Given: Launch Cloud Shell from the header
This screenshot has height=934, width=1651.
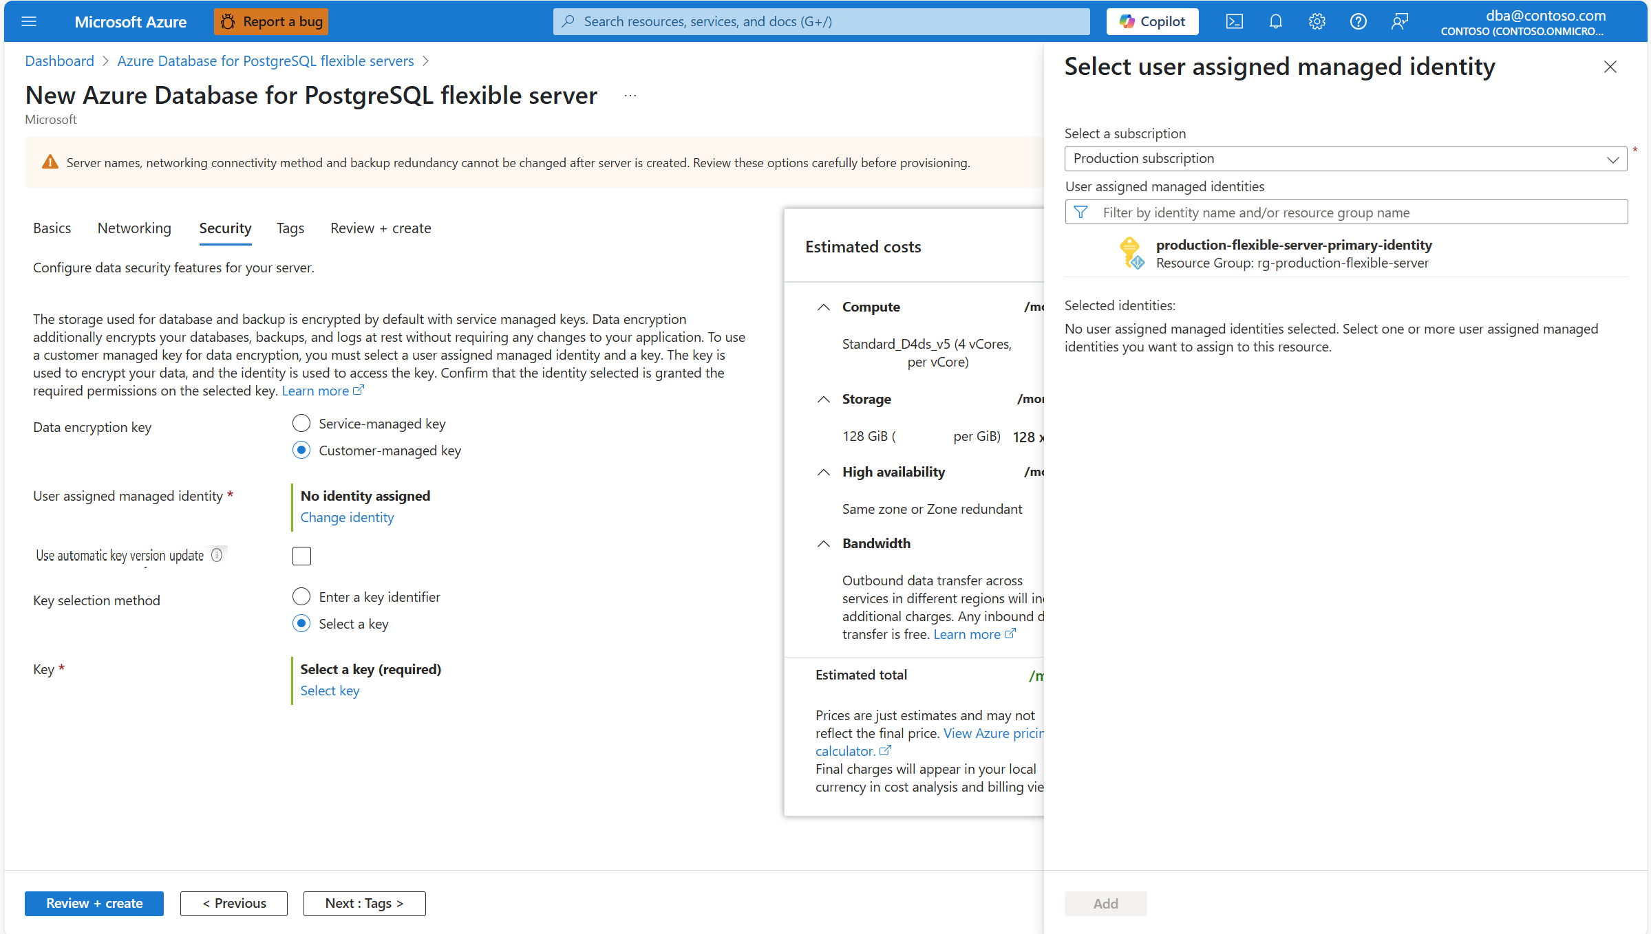Looking at the screenshot, I should (x=1234, y=21).
